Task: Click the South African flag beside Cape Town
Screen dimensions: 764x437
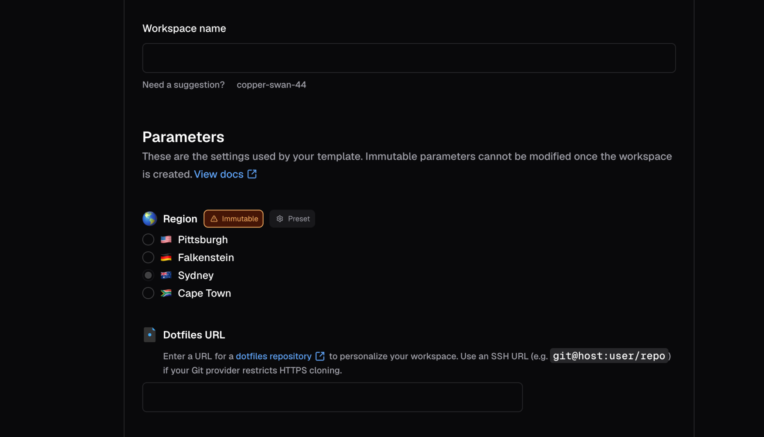Action: [166, 294]
